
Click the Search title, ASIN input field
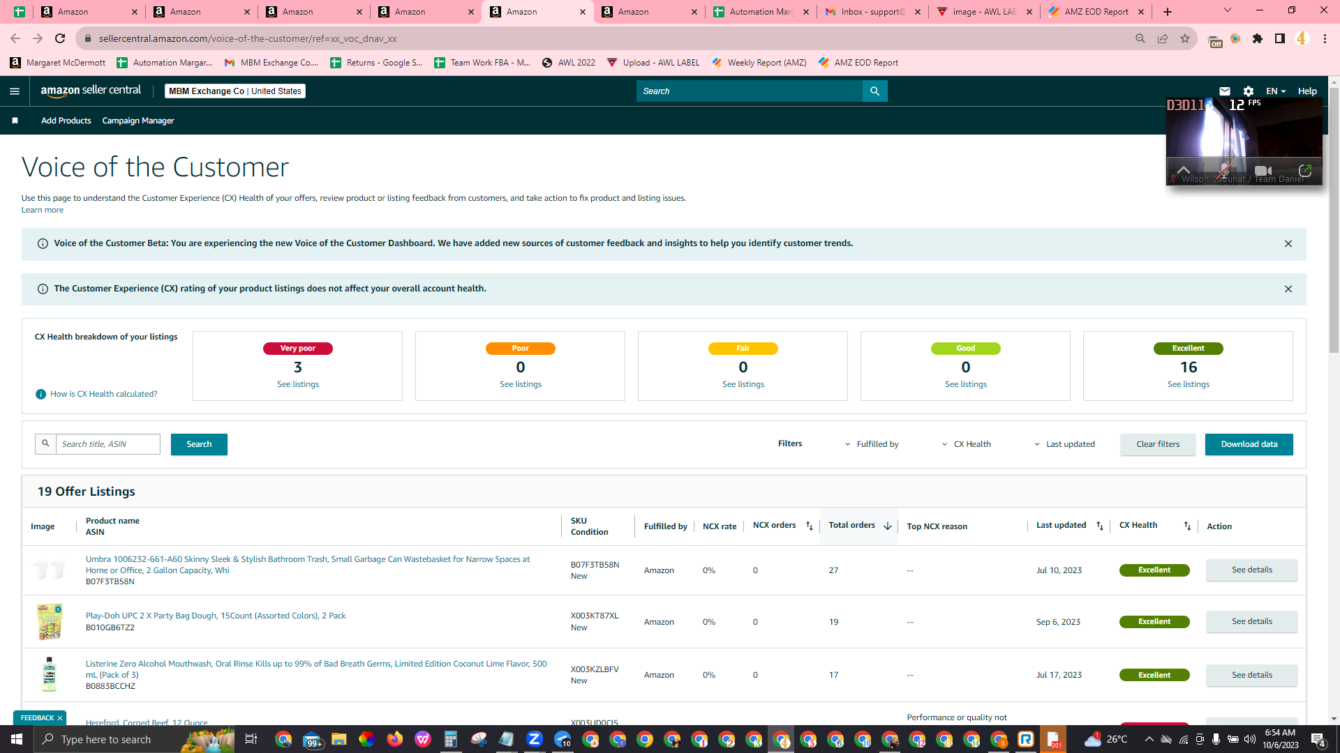point(108,444)
